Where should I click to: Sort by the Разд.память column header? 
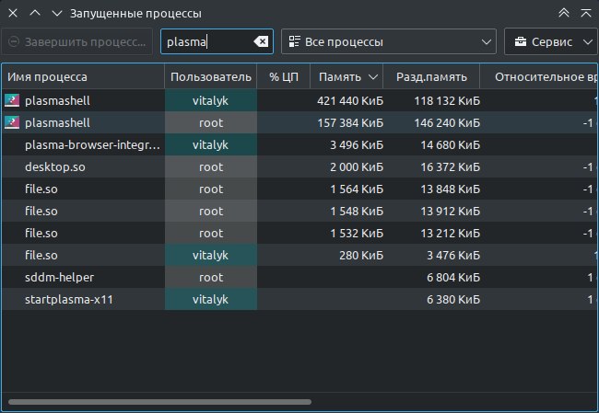coord(431,77)
